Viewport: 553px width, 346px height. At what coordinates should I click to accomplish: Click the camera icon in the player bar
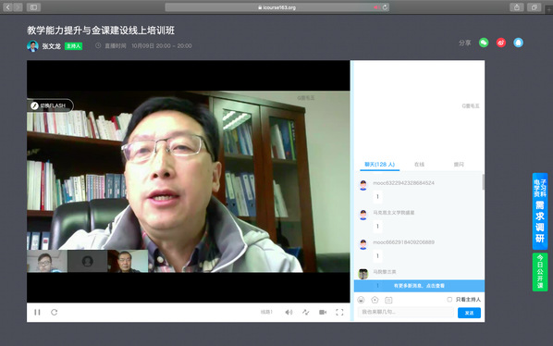pos(323,312)
